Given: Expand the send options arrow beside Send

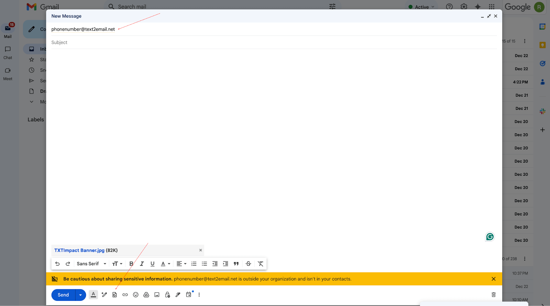Looking at the screenshot, I should click(80, 295).
